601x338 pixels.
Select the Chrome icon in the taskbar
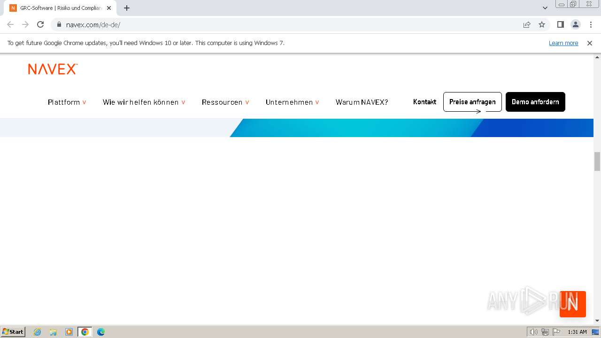click(x=85, y=332)
